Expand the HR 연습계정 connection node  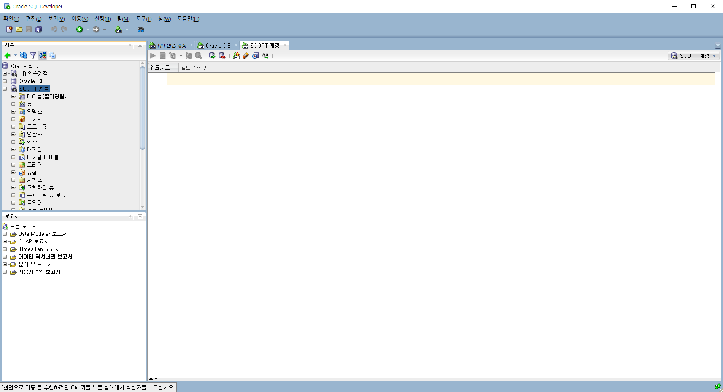(x=5, y=73)
